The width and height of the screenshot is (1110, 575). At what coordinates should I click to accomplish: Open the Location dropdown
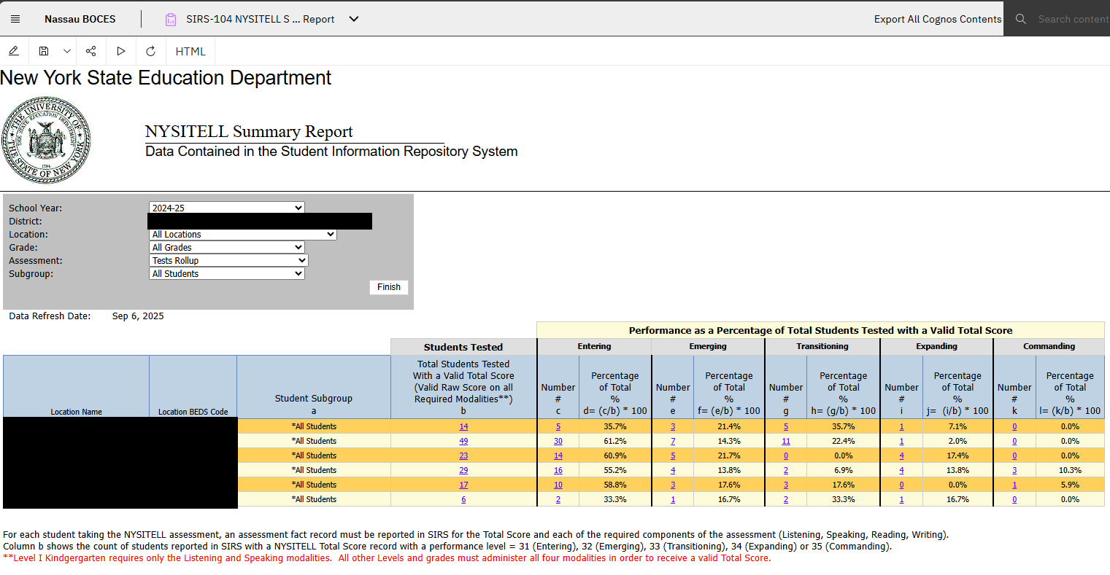[x=242, y=234]
